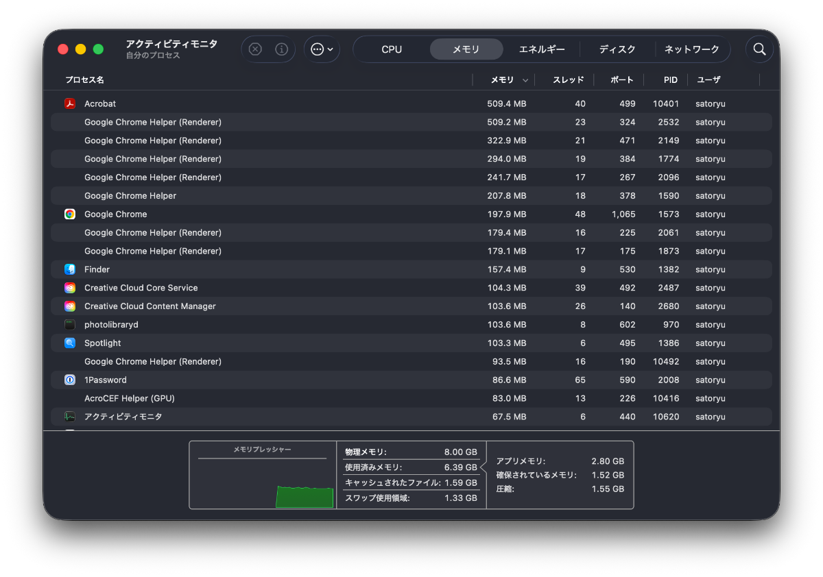Select the Finder process name

tap(97, 269)
